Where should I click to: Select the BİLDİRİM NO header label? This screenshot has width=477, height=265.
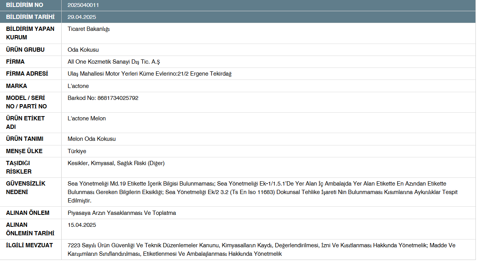(25, 5)
